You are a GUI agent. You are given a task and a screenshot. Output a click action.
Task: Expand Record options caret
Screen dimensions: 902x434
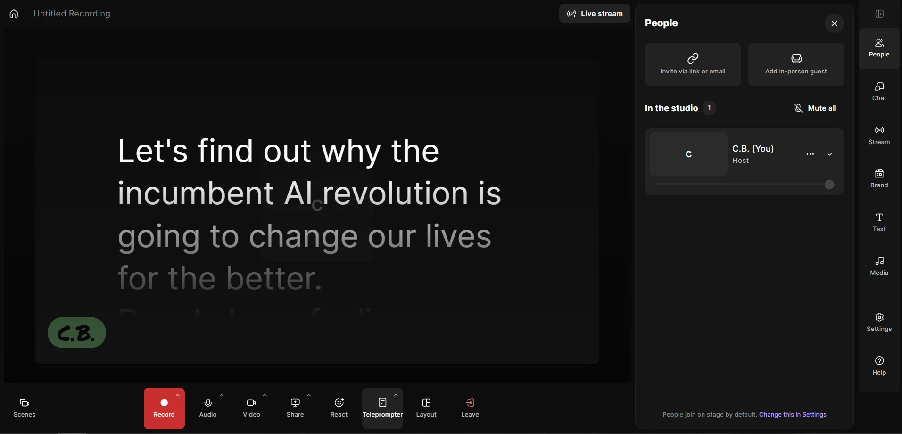coord(177,395)
